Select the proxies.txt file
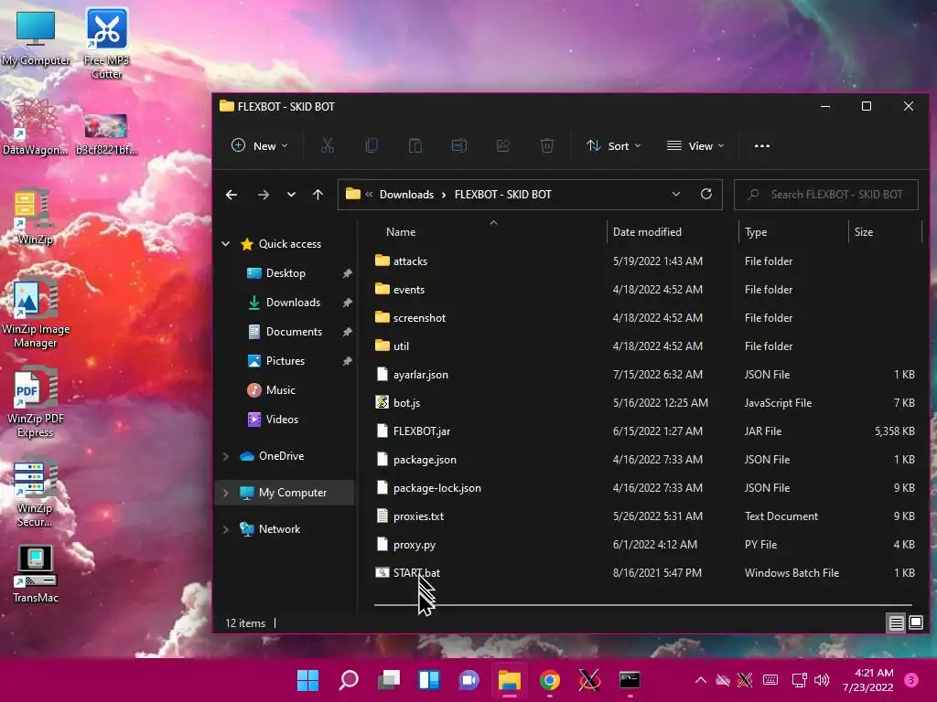Screen dimensions: 937x702 [643, 516]
